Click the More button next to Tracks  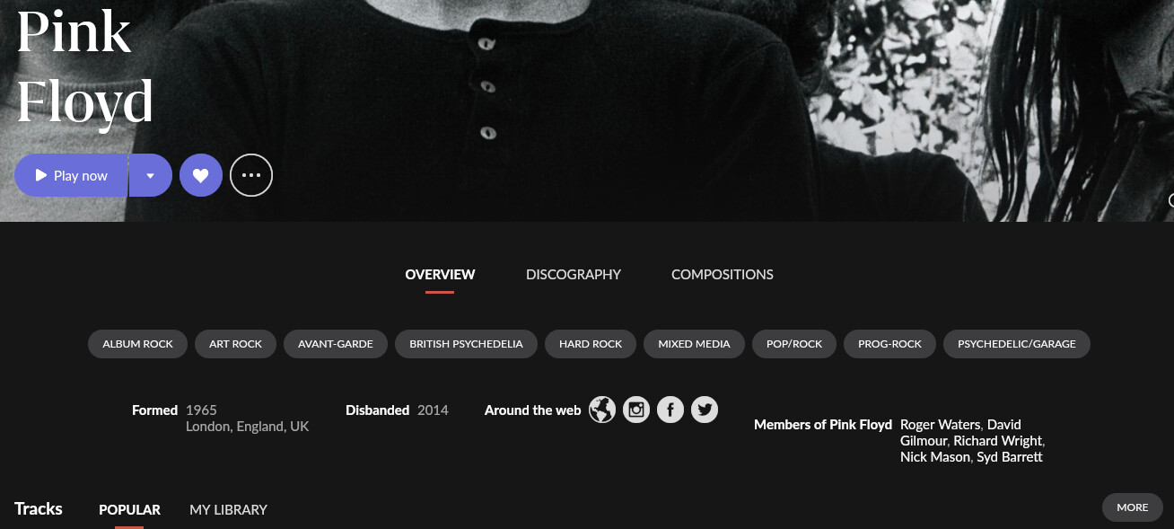[1133, 507]
